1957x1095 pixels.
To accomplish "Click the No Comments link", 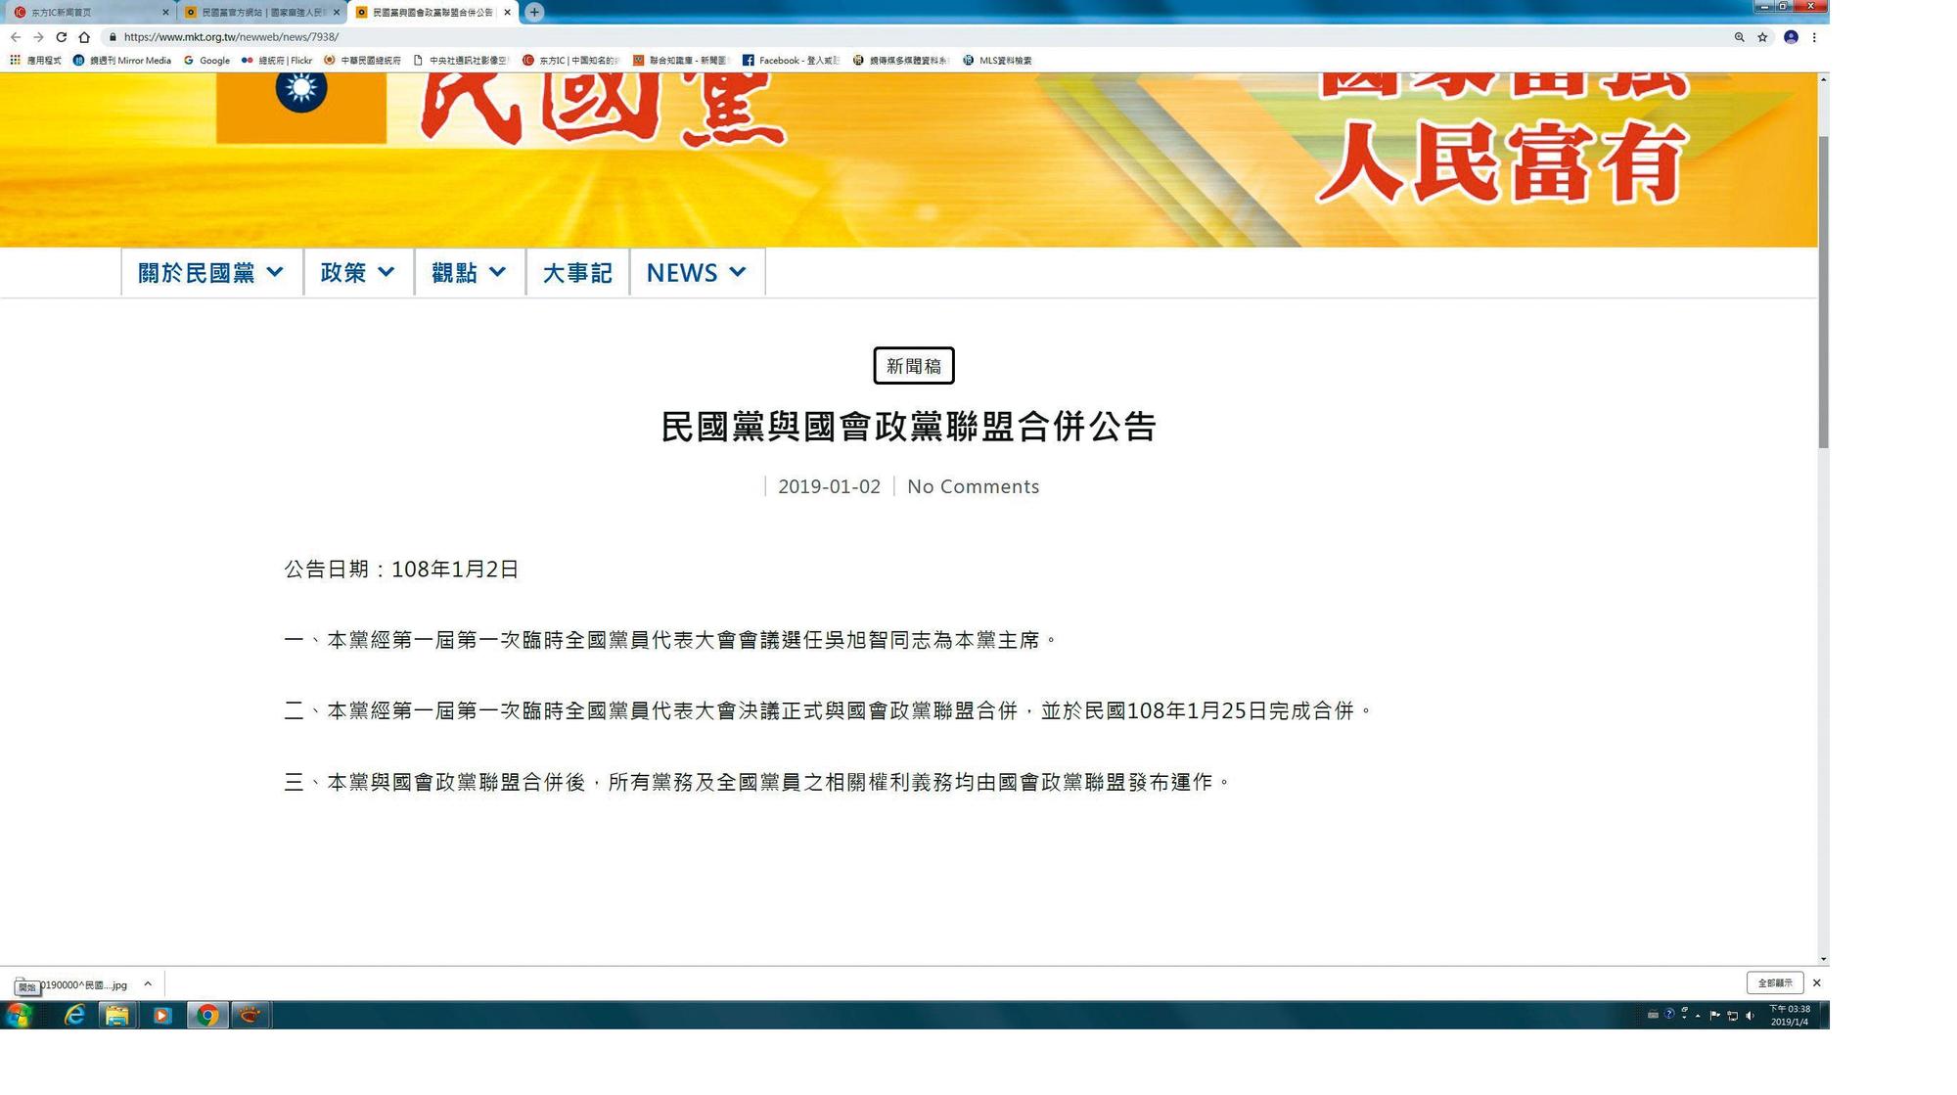I will click(x=973, y=486).
